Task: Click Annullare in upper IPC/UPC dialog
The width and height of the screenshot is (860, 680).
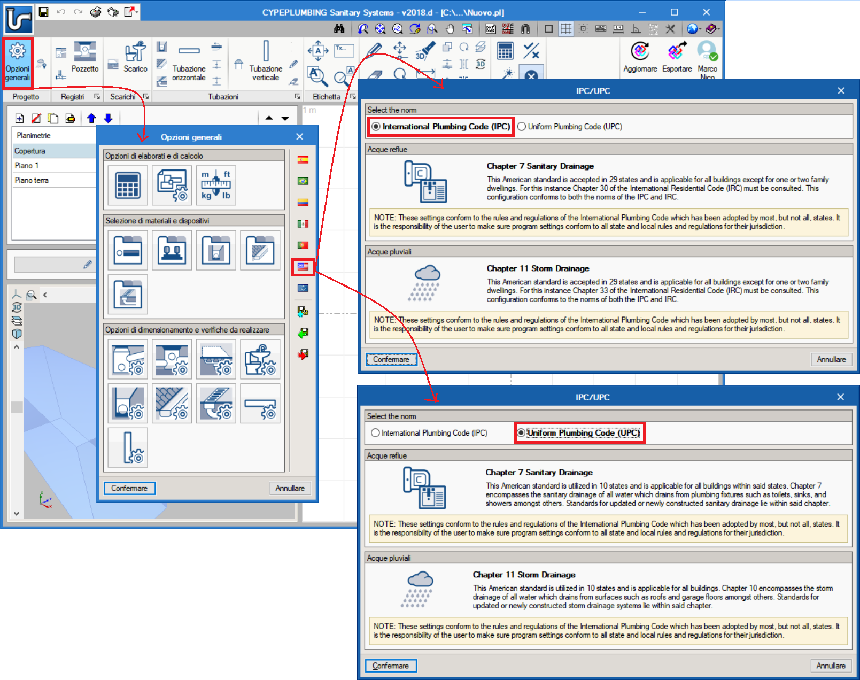Action: 831,359
